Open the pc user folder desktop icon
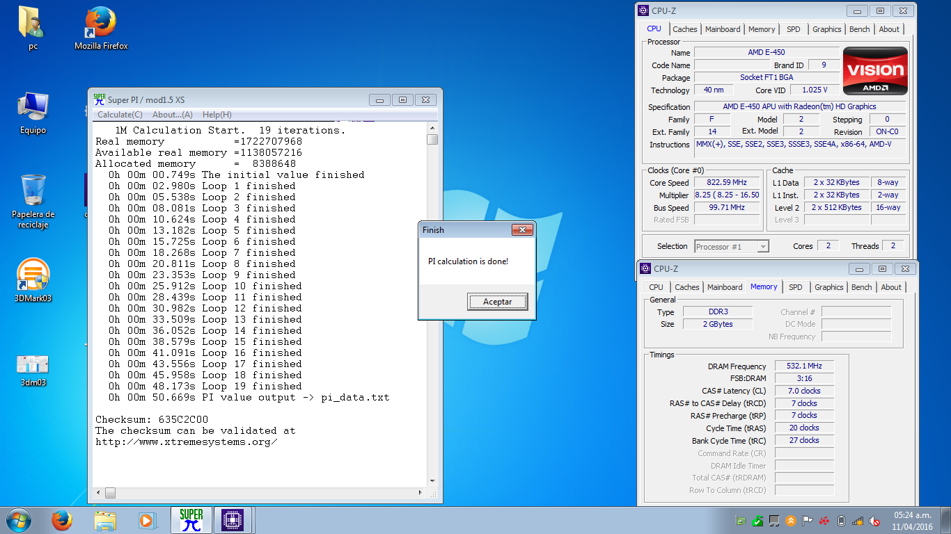951x534 pixels. click(x=32, y=28)
